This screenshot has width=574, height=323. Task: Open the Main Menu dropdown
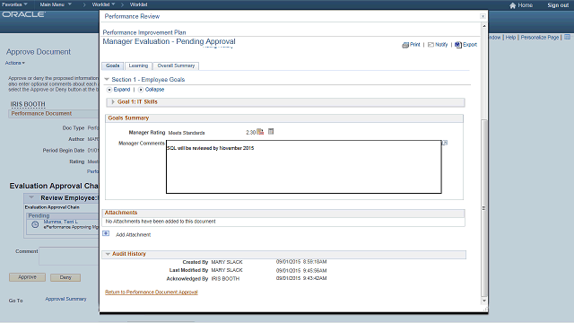56,4
